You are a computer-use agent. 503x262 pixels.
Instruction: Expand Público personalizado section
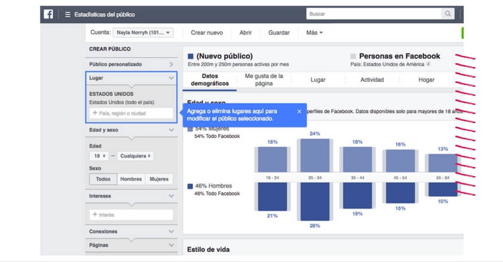[x=131, y=64]
